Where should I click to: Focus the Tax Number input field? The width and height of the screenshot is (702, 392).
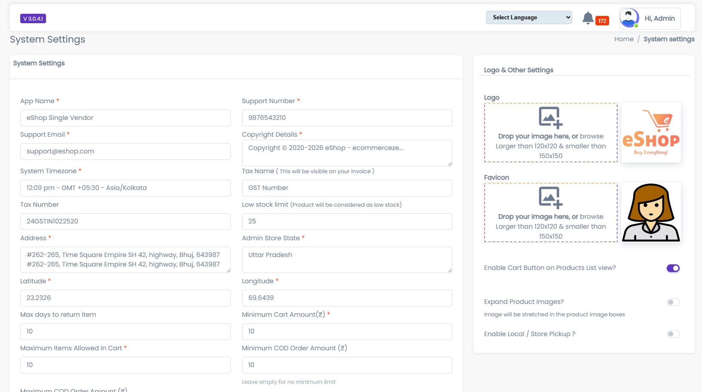point(126,221)
